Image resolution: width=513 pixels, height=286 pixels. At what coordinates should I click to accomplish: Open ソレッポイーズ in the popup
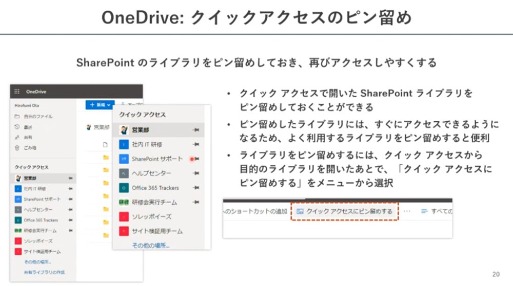point(151,216)
